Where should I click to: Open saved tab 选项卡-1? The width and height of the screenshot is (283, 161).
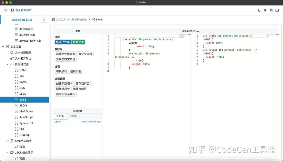coord(59,122)
